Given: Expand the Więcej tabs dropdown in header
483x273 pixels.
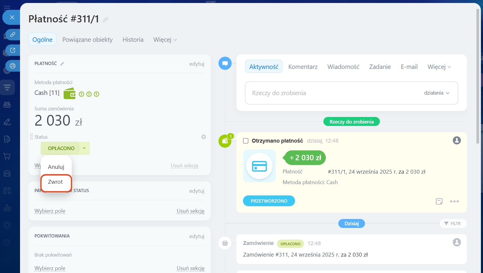Looking at the screenshot, I should pos(165,40).
